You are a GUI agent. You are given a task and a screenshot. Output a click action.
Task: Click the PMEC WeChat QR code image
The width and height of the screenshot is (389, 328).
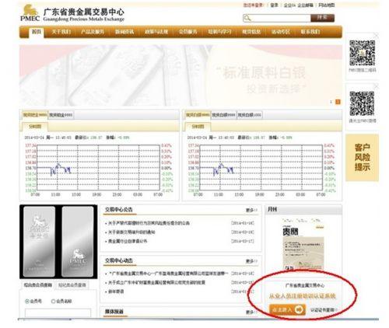(x=362, y=53)
